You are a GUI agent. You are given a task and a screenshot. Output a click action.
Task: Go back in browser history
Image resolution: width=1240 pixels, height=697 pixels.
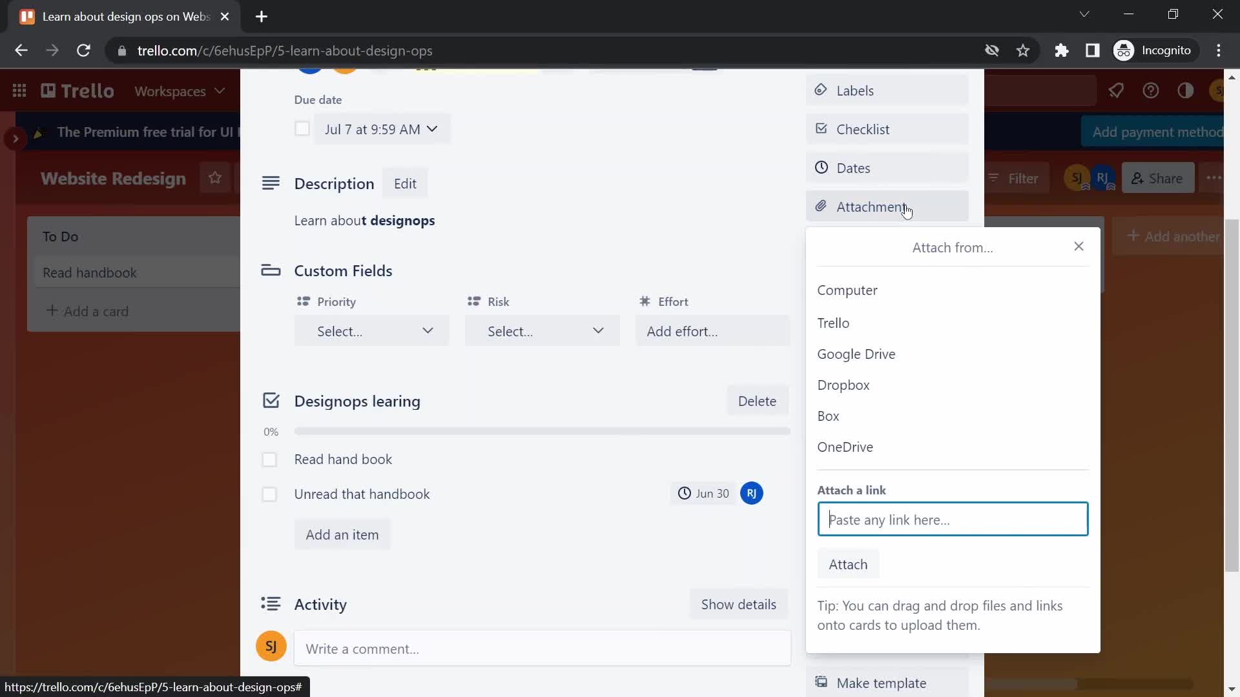click(x=21, y=50)
